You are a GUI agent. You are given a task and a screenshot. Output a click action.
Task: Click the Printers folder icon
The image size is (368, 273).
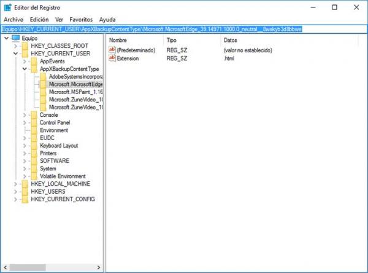pyautogui.click(x=34, y=153)
